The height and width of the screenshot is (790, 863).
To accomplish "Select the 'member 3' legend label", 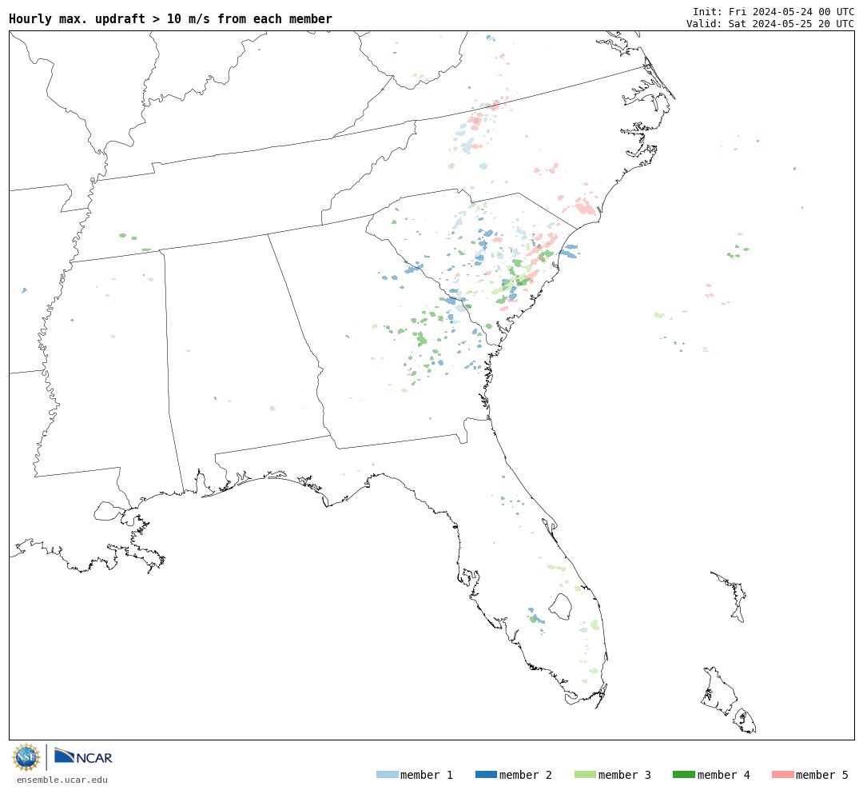I will 625,775.
